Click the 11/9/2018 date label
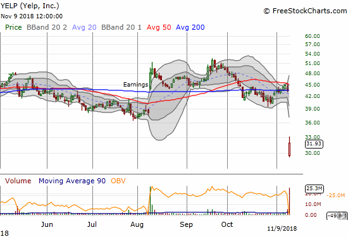Viewport: 348px width, 237px height. pyautogui.click(x=282, y=229)
